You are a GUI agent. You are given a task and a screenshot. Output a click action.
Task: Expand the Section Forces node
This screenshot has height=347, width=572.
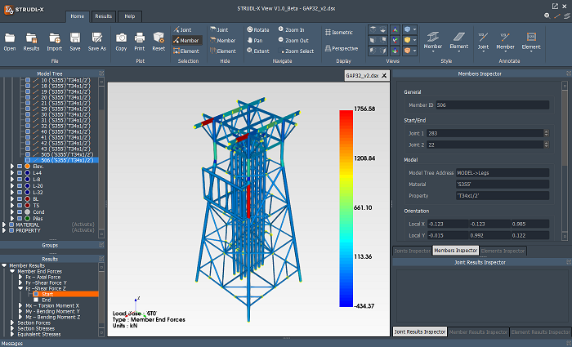coord(12,323)
